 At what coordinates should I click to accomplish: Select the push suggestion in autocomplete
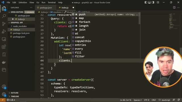(x=105, y=14)
